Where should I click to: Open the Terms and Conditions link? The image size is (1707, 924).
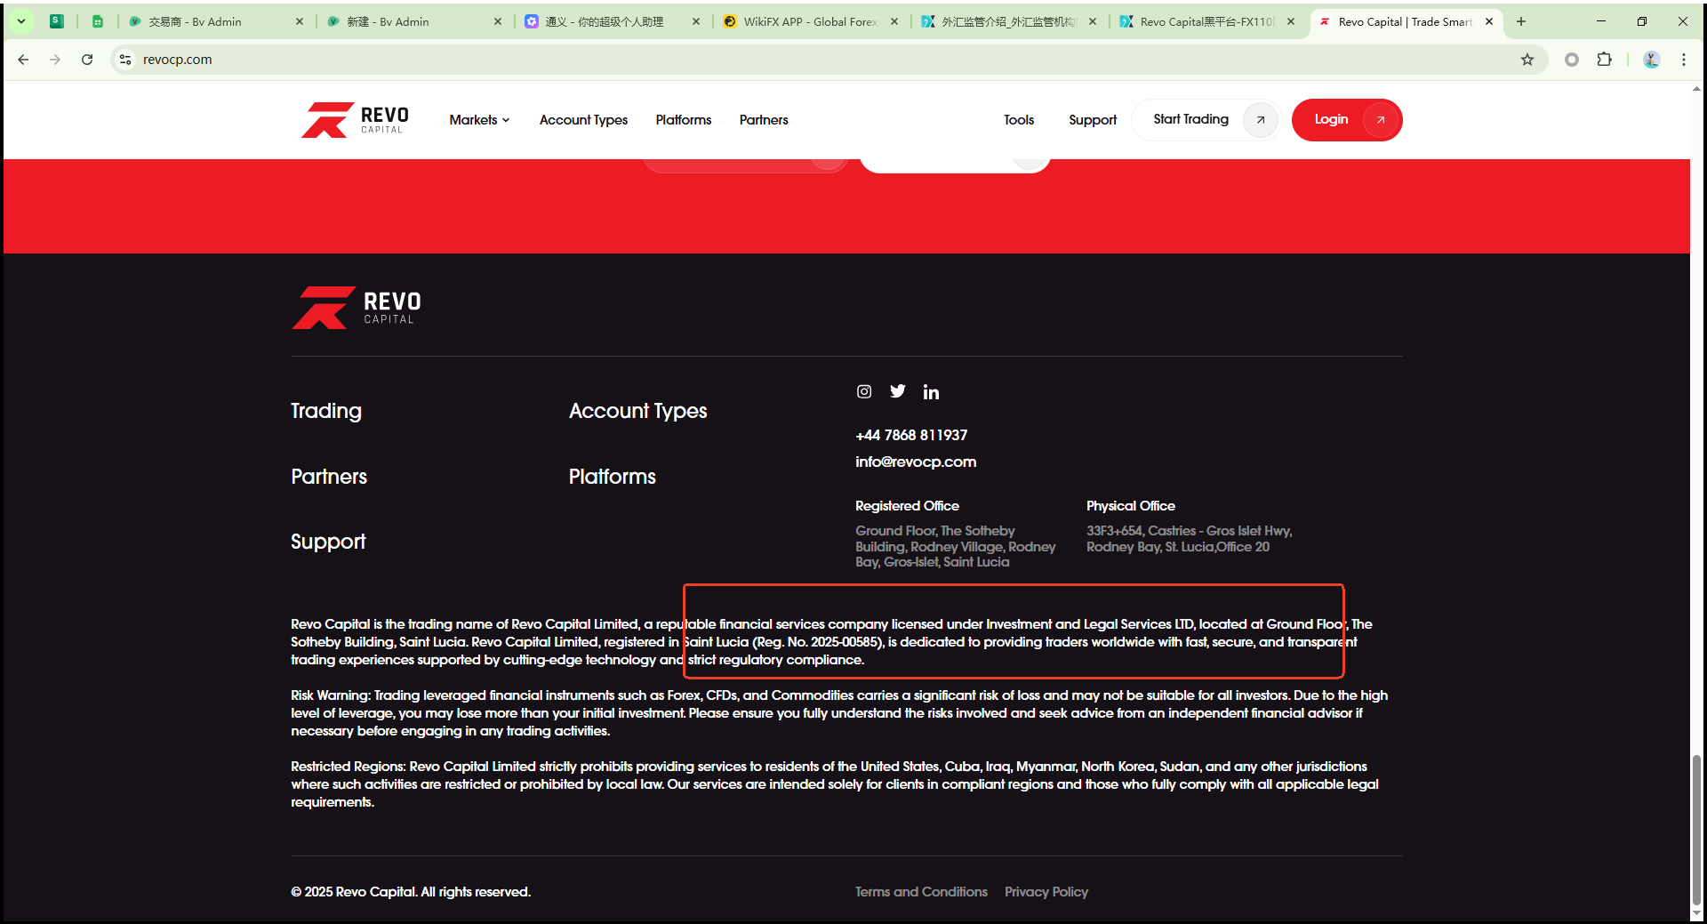point(921,892)
